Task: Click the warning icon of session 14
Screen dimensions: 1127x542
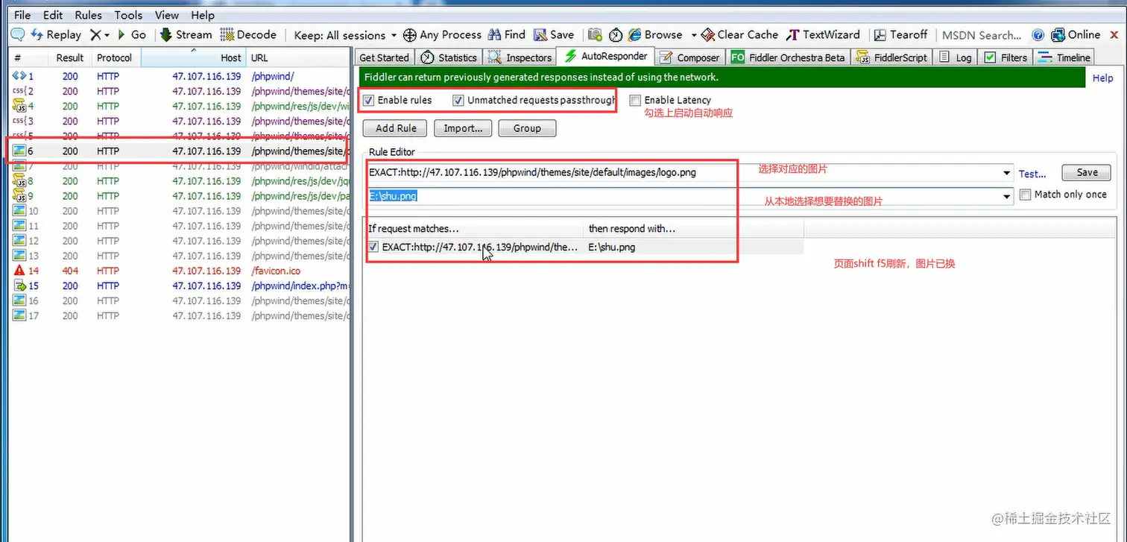Action: coord(19,271)
